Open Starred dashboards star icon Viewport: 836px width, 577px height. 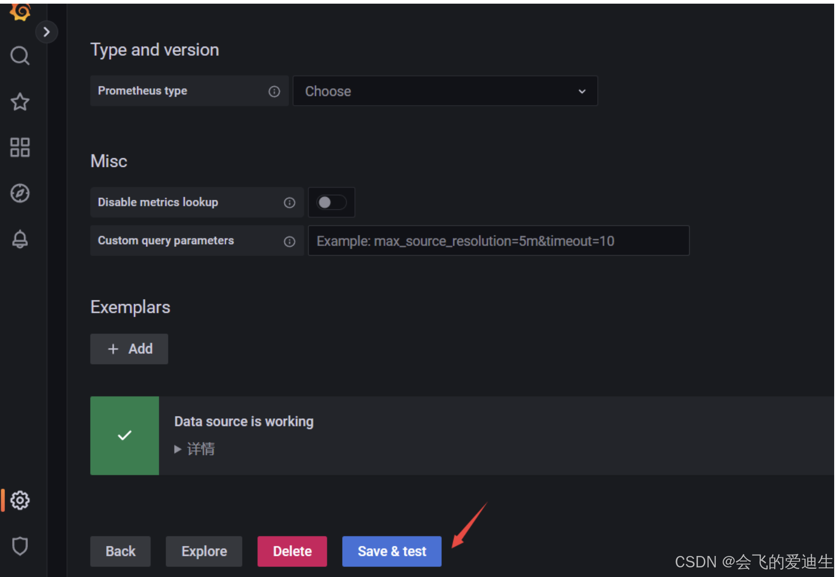point(20,102)
